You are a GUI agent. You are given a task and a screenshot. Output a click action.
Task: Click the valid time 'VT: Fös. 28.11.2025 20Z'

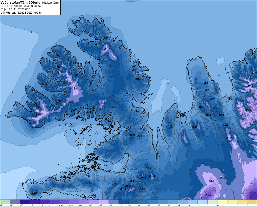[x=16, y=13]
